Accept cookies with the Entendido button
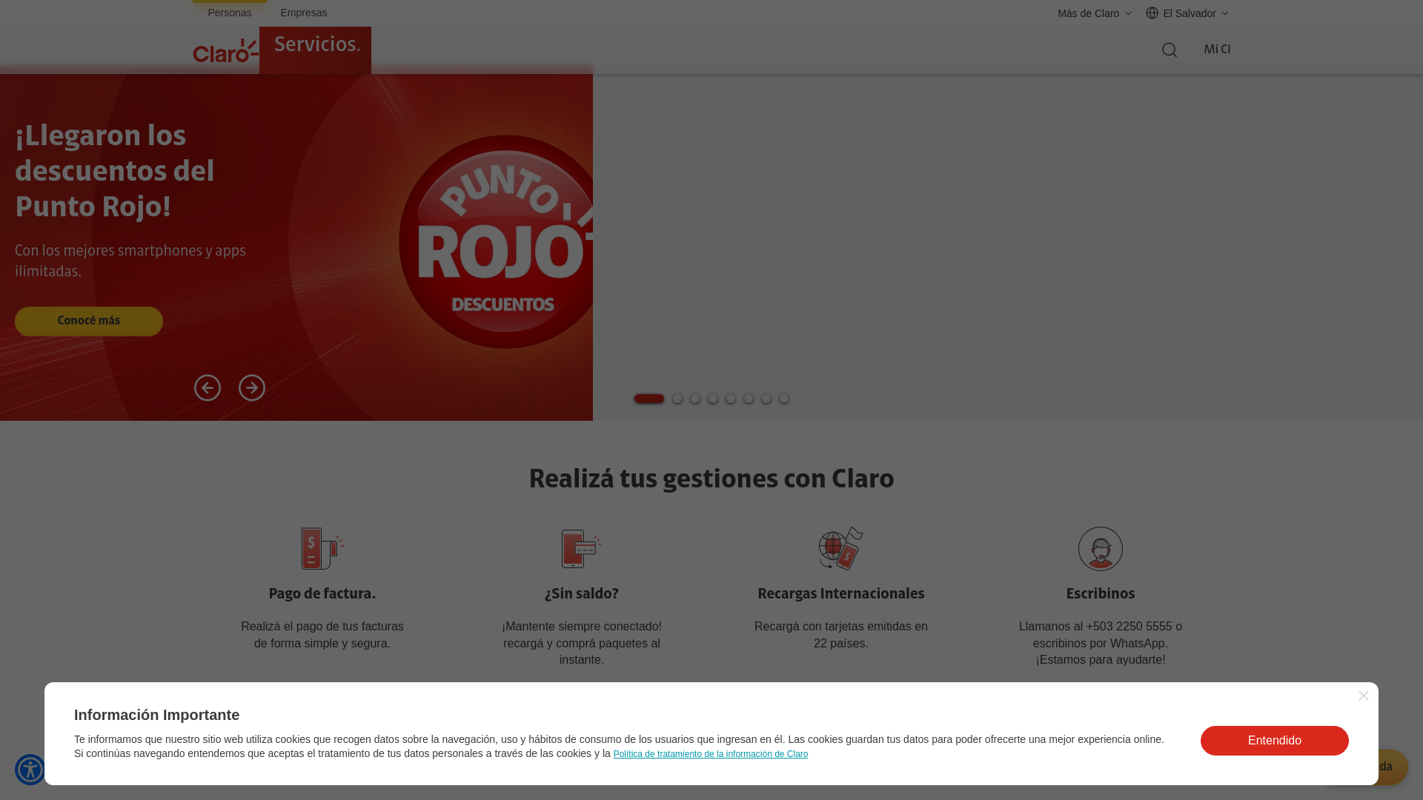Screen dimensions: 1423x800 pos(1275,741)
